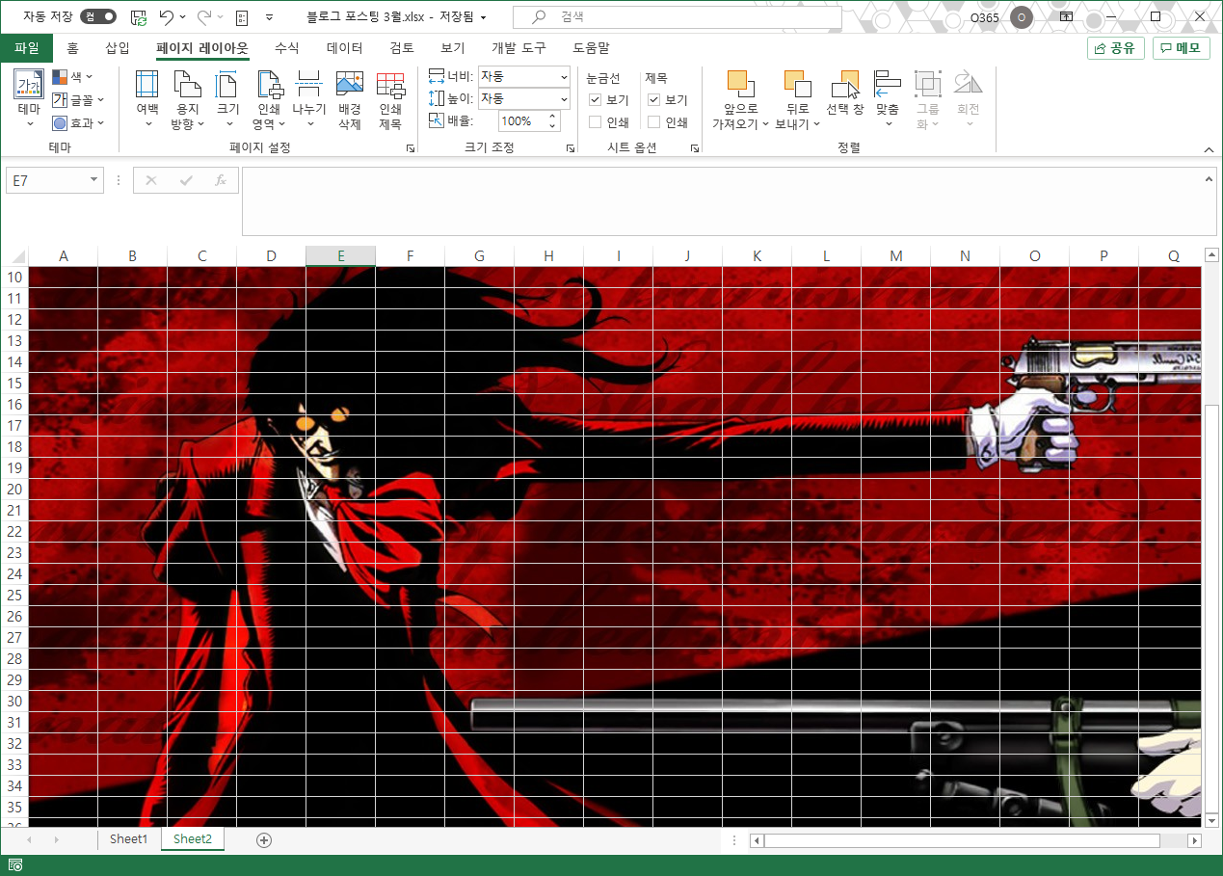The width and height of the screenshot is (1223, 876).
Task: Expand the formula bar chevron
Action: (x=1210, y=179)
